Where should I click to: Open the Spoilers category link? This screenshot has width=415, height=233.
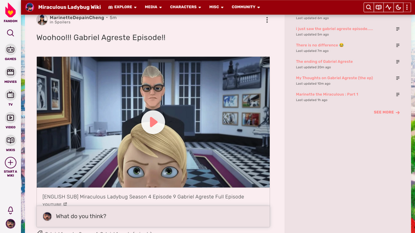pos(63,22)
